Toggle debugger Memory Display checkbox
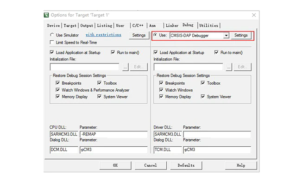Image resolution: width=302 pixels, height=187 pixels. [161, 96]
